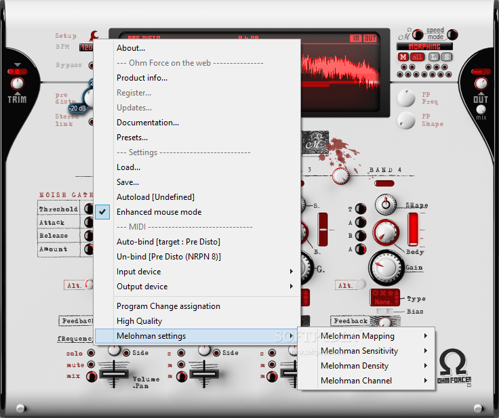Select Load... settings entry
The height and width of the screenshot is (418, 499).
coord(198,167)
